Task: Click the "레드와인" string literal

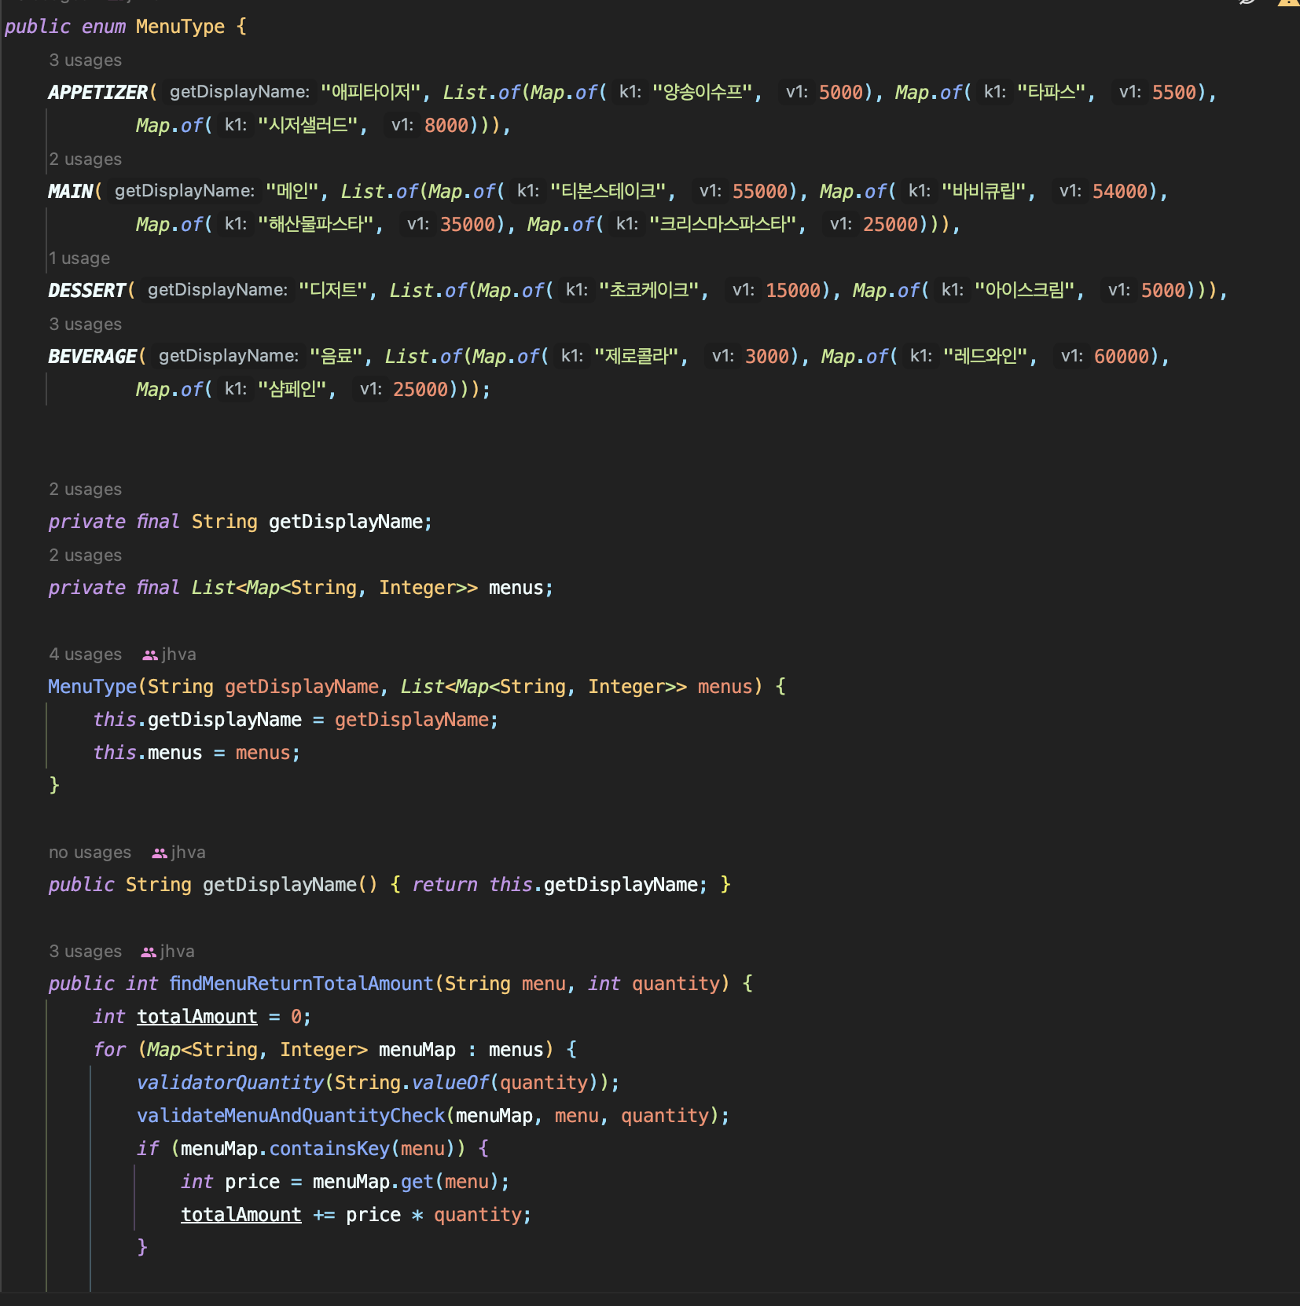Action: click(986, 357)
